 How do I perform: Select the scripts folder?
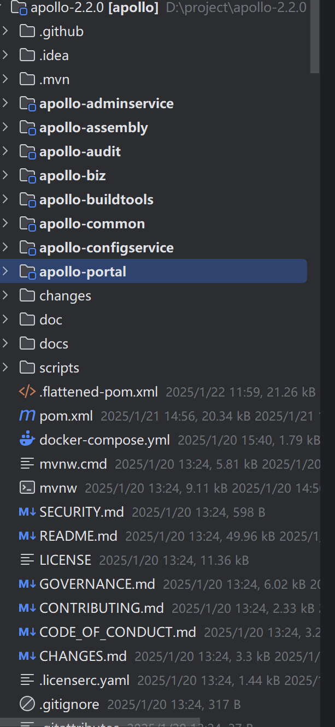point(60,368)
